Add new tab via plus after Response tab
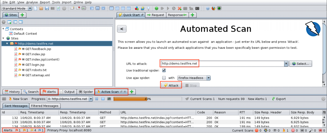The image size is (327, 133). [x=193, y=15]
